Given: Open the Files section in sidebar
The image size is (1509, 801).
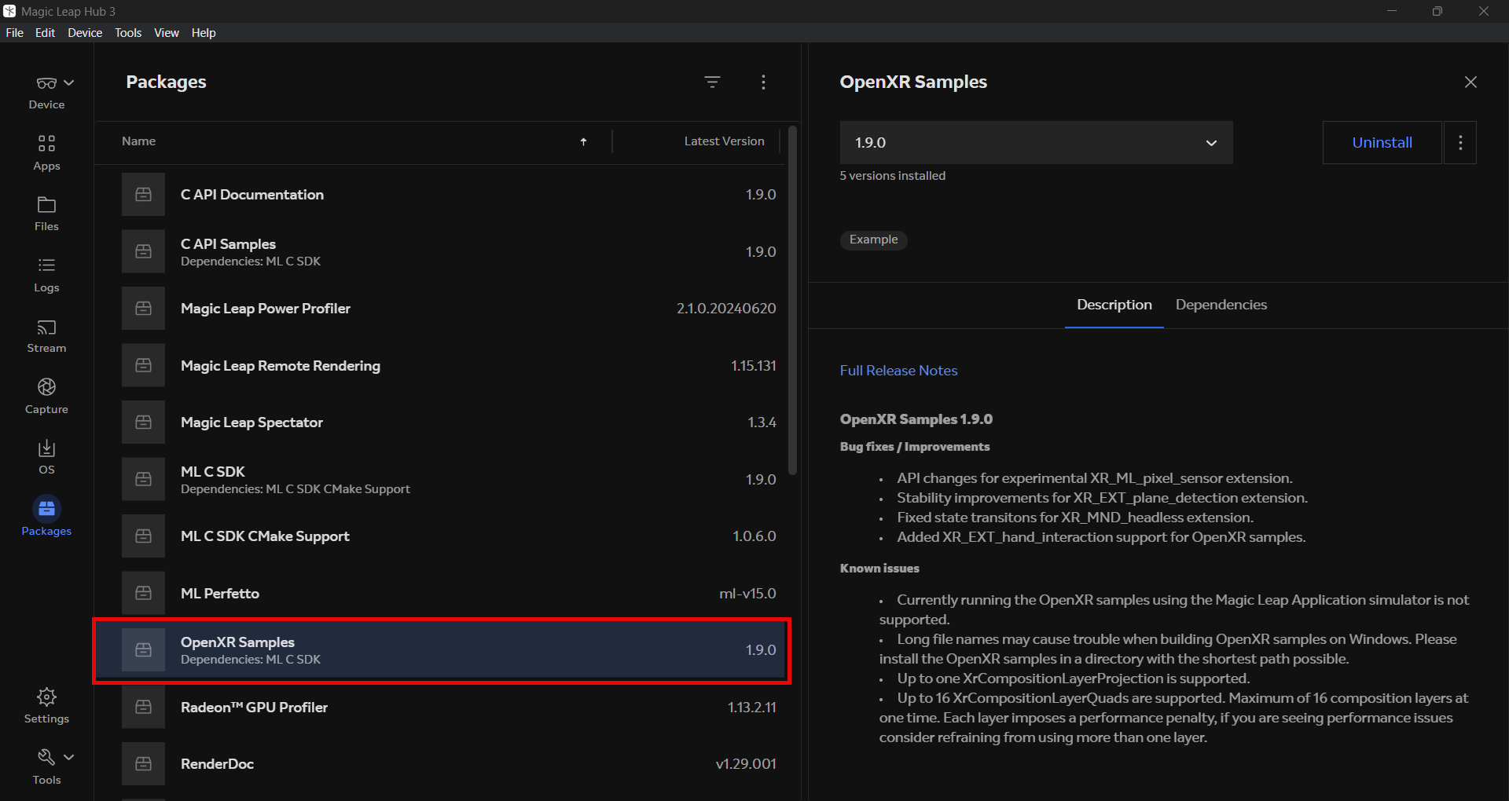Looking at the screenshot, I should point(46,214).
